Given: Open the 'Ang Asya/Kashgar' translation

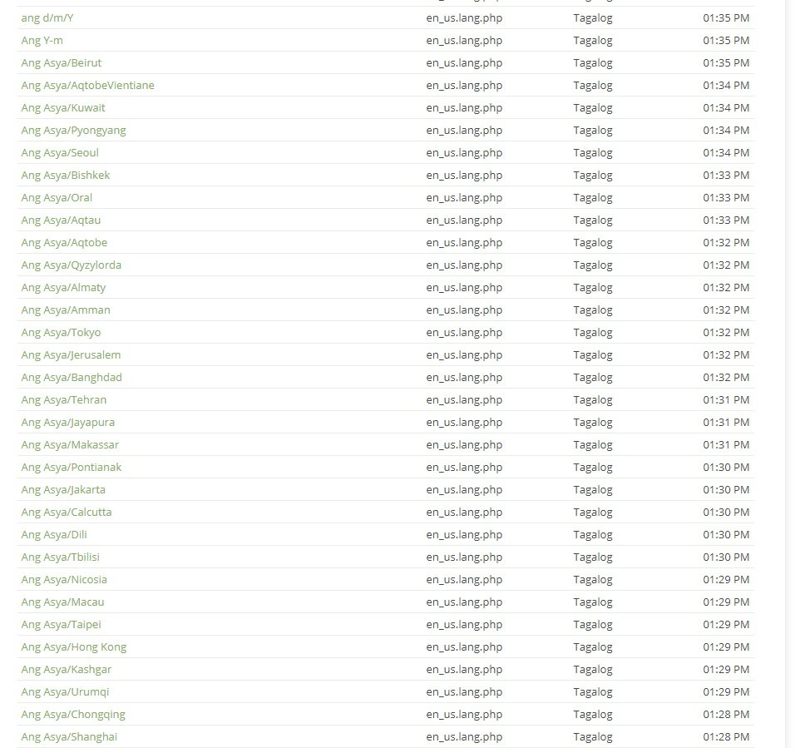Looking at the screenshot, I should click(x=67, y=669).
